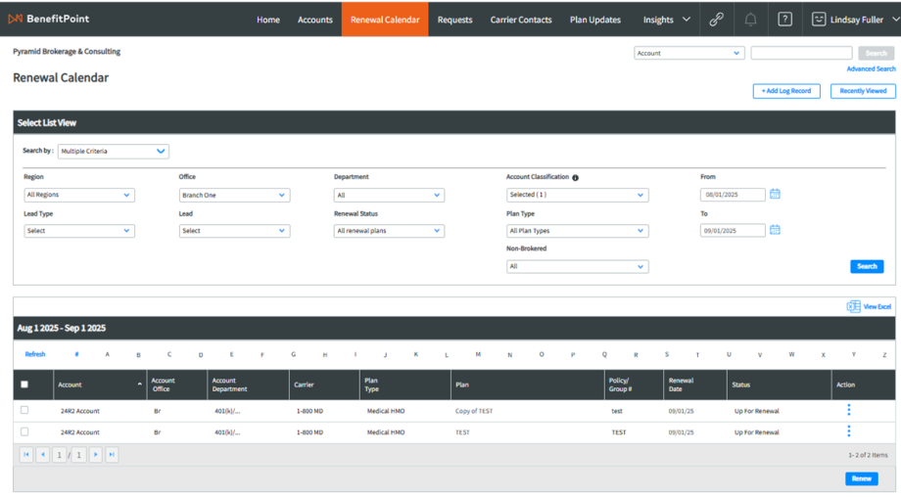This screenshot has width=901, height=497.
Task: Click the top search text field
Action: (801, 53)
